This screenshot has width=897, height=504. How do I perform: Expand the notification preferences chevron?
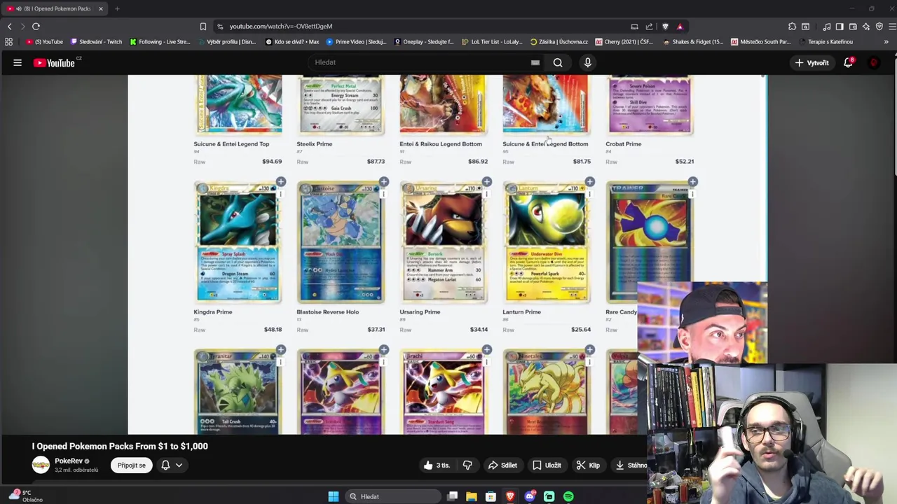click(x=179, y=465)
